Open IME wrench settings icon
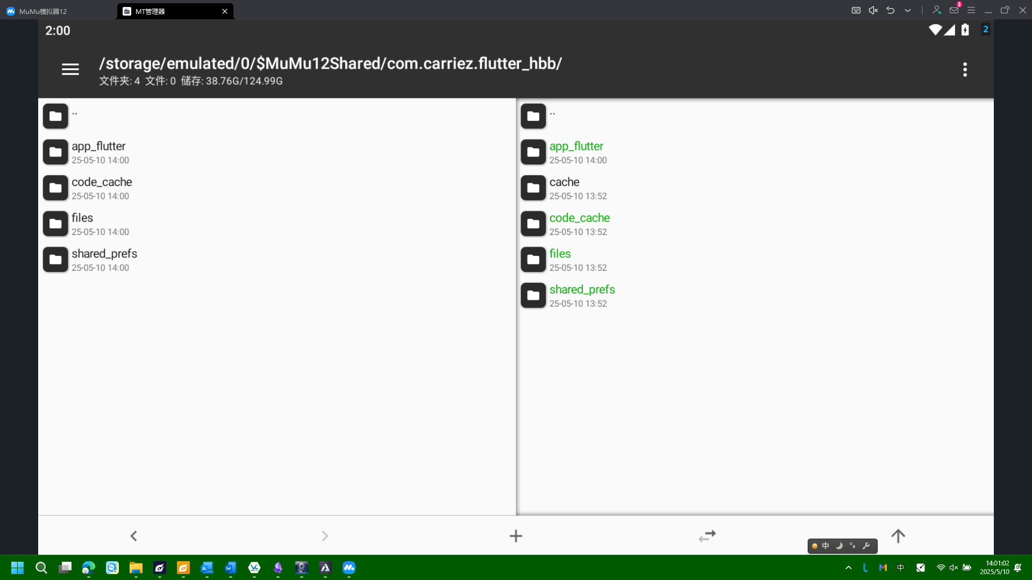 pos(866,546)
